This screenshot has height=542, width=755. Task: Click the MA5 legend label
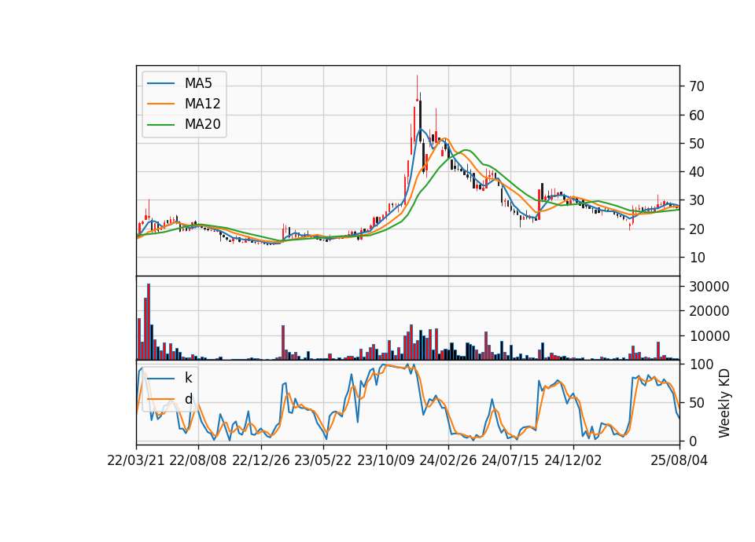[198, 83]
